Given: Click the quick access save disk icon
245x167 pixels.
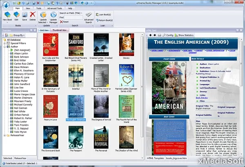Looking at the screenshot, I should (x=34, y=3).
